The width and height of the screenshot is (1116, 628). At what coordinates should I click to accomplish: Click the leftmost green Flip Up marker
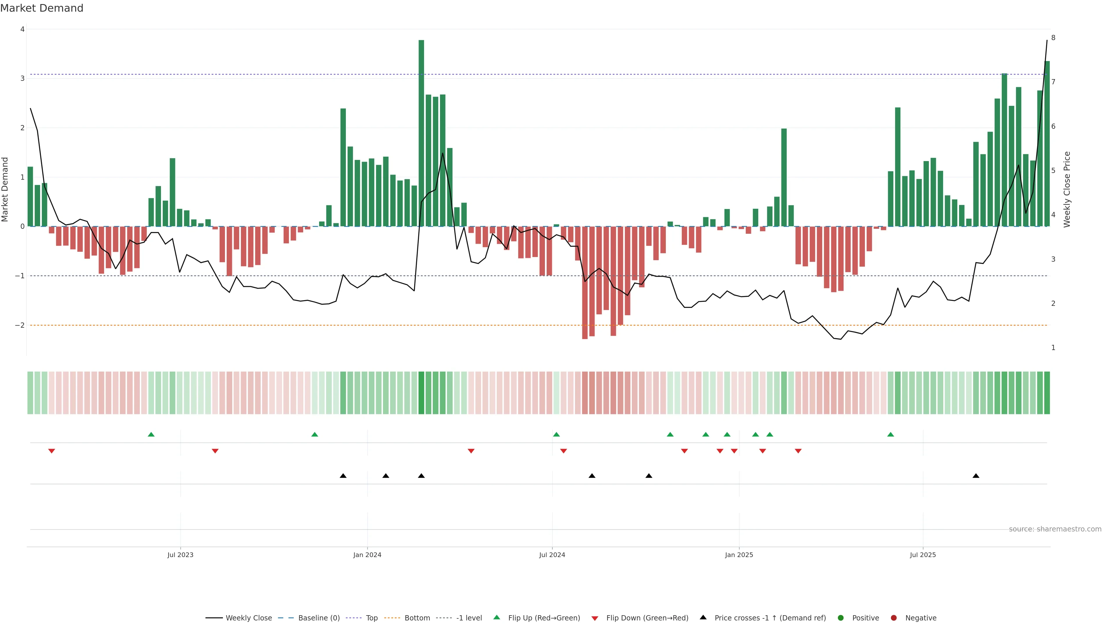tap(151, 434)
